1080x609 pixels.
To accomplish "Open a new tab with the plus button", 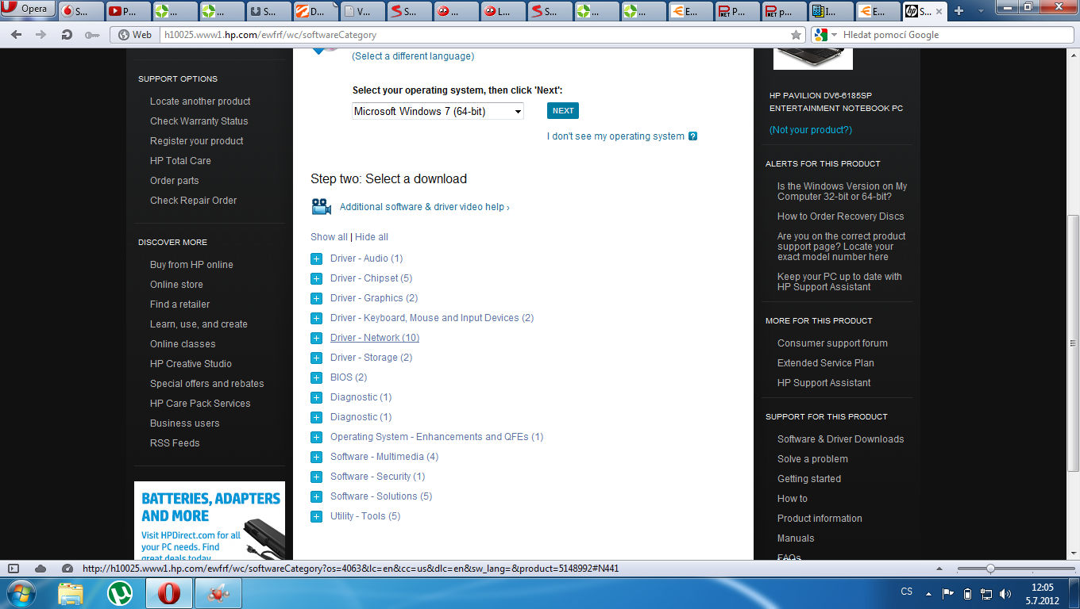I will [x=959, y=11].
